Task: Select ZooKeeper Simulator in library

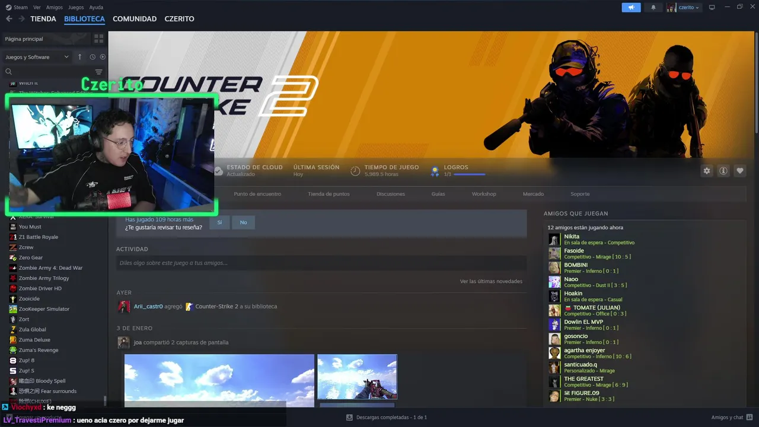Action: (44, 309)
